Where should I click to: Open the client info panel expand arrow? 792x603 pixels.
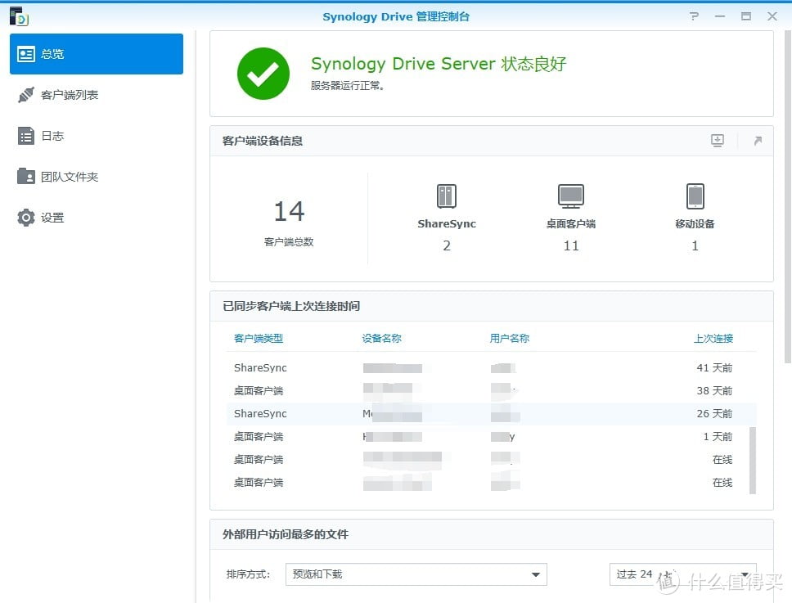pos(758,141)
